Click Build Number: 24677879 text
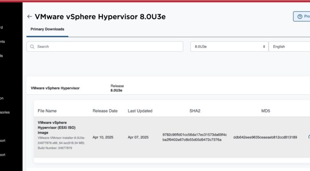Viewport: 310px width, 171px height. click(x=55, y=148)
